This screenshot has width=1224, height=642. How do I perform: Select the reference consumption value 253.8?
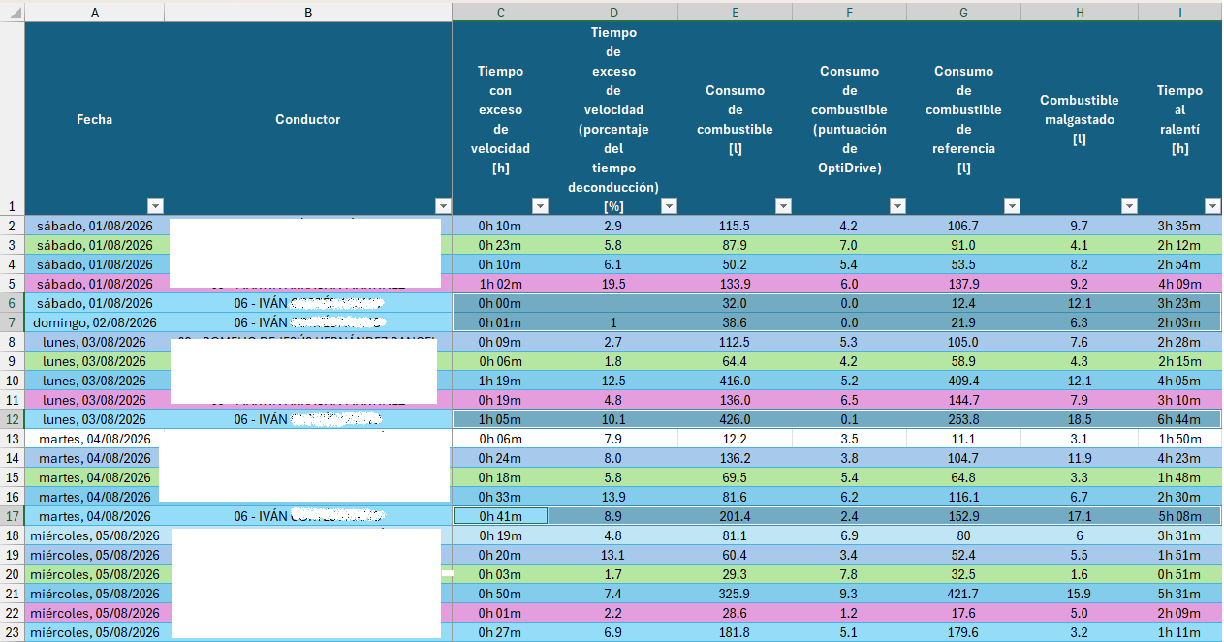[x=963, y=419]
